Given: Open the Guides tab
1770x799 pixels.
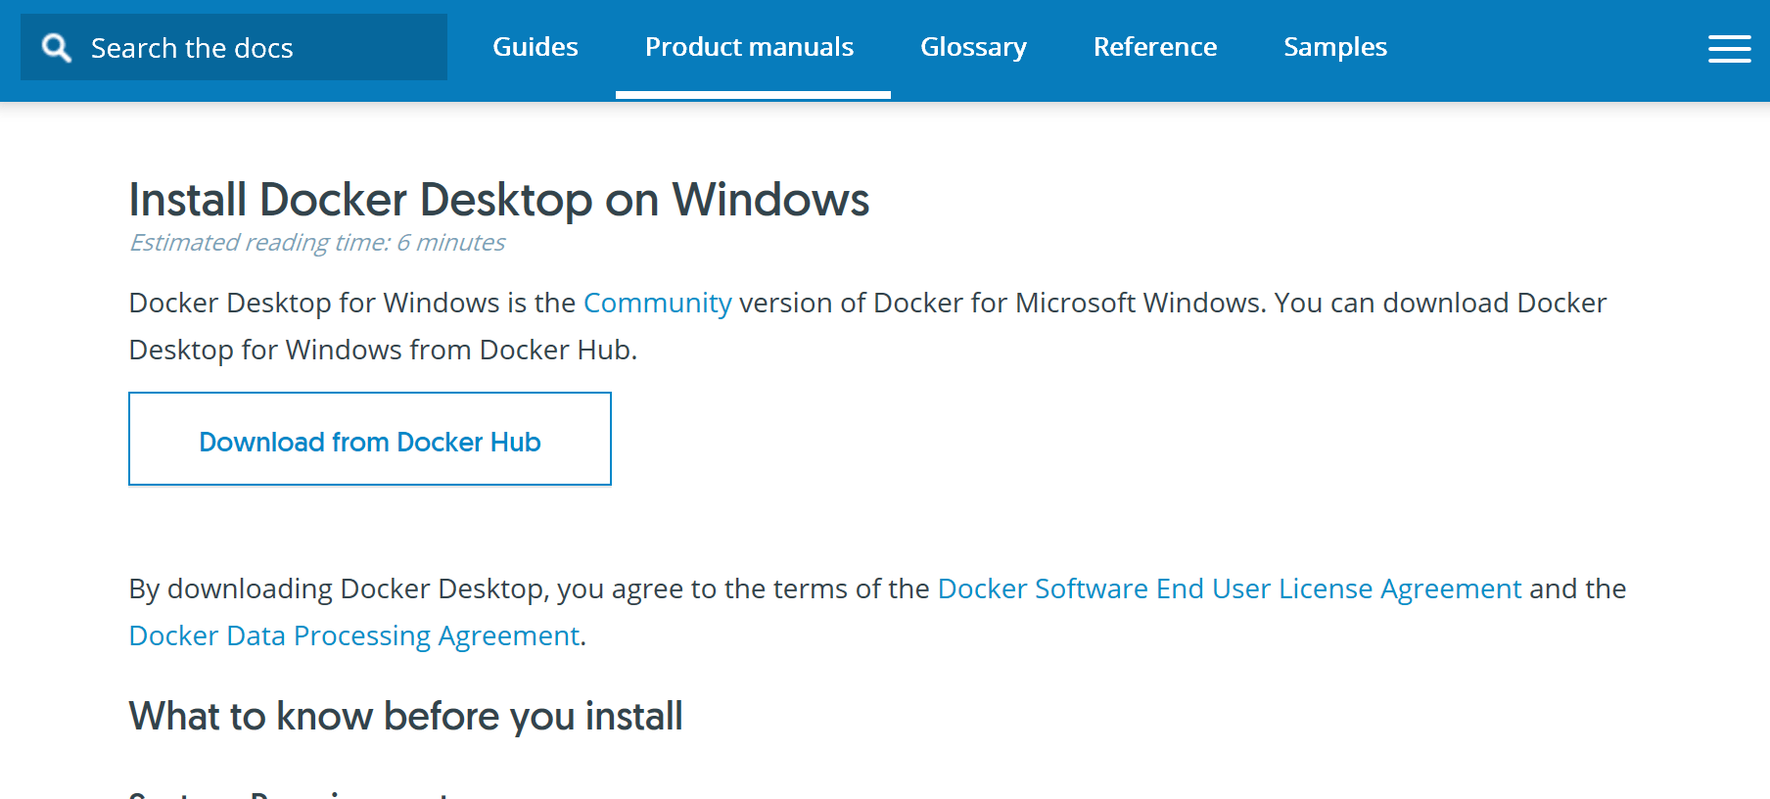Looking at the screenshot, I should (536, 47).
